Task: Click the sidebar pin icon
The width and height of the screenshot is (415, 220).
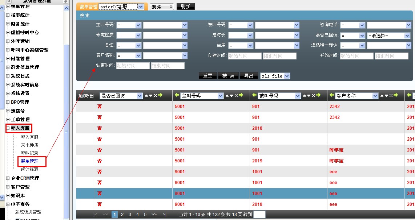Action: click(x=65, y=1)
